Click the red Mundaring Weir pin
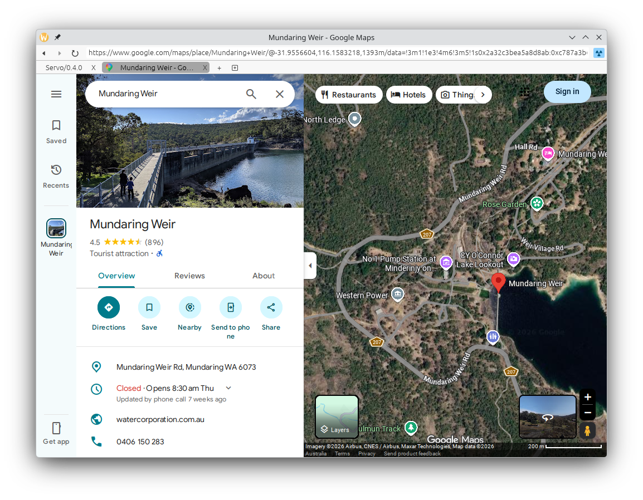The height and width of the screenshot is (500, 643). (x=498, y=282)
